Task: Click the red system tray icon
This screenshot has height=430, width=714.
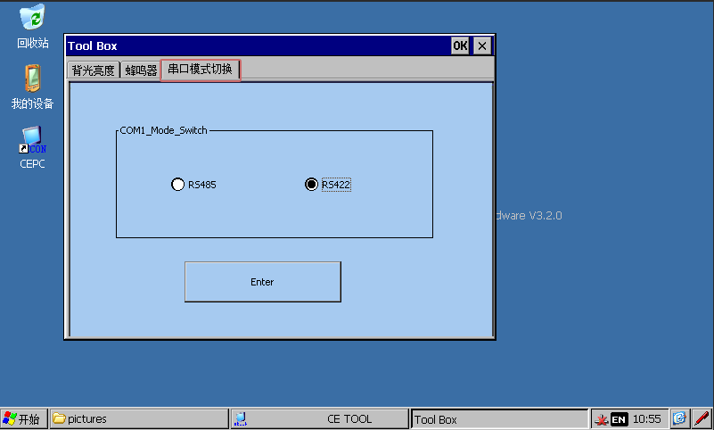Action: [602, 419]
